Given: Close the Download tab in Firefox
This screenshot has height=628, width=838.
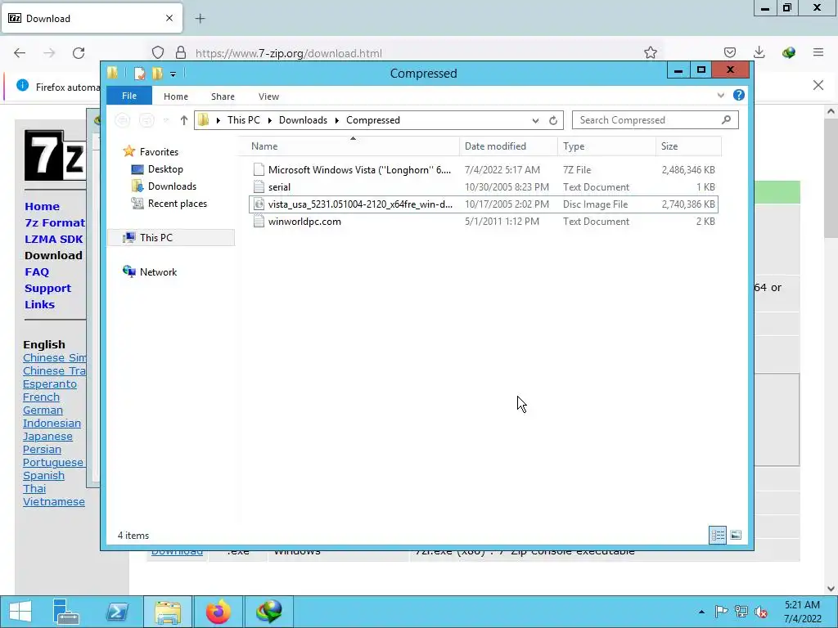Looking at the screenshot, I should pos(169,18).
